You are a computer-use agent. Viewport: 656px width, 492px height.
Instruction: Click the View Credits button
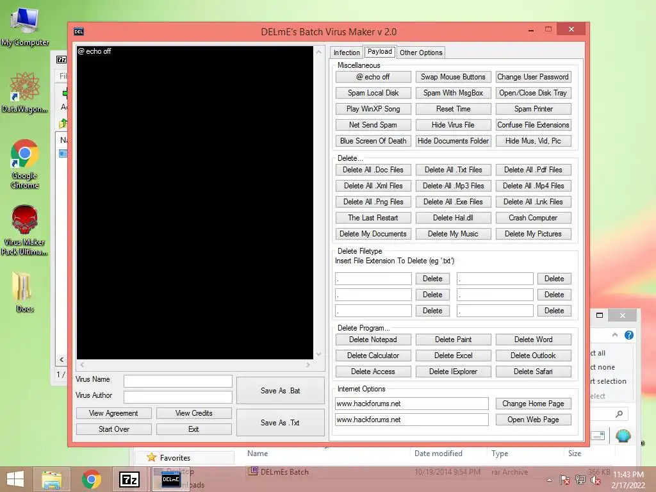193,413
